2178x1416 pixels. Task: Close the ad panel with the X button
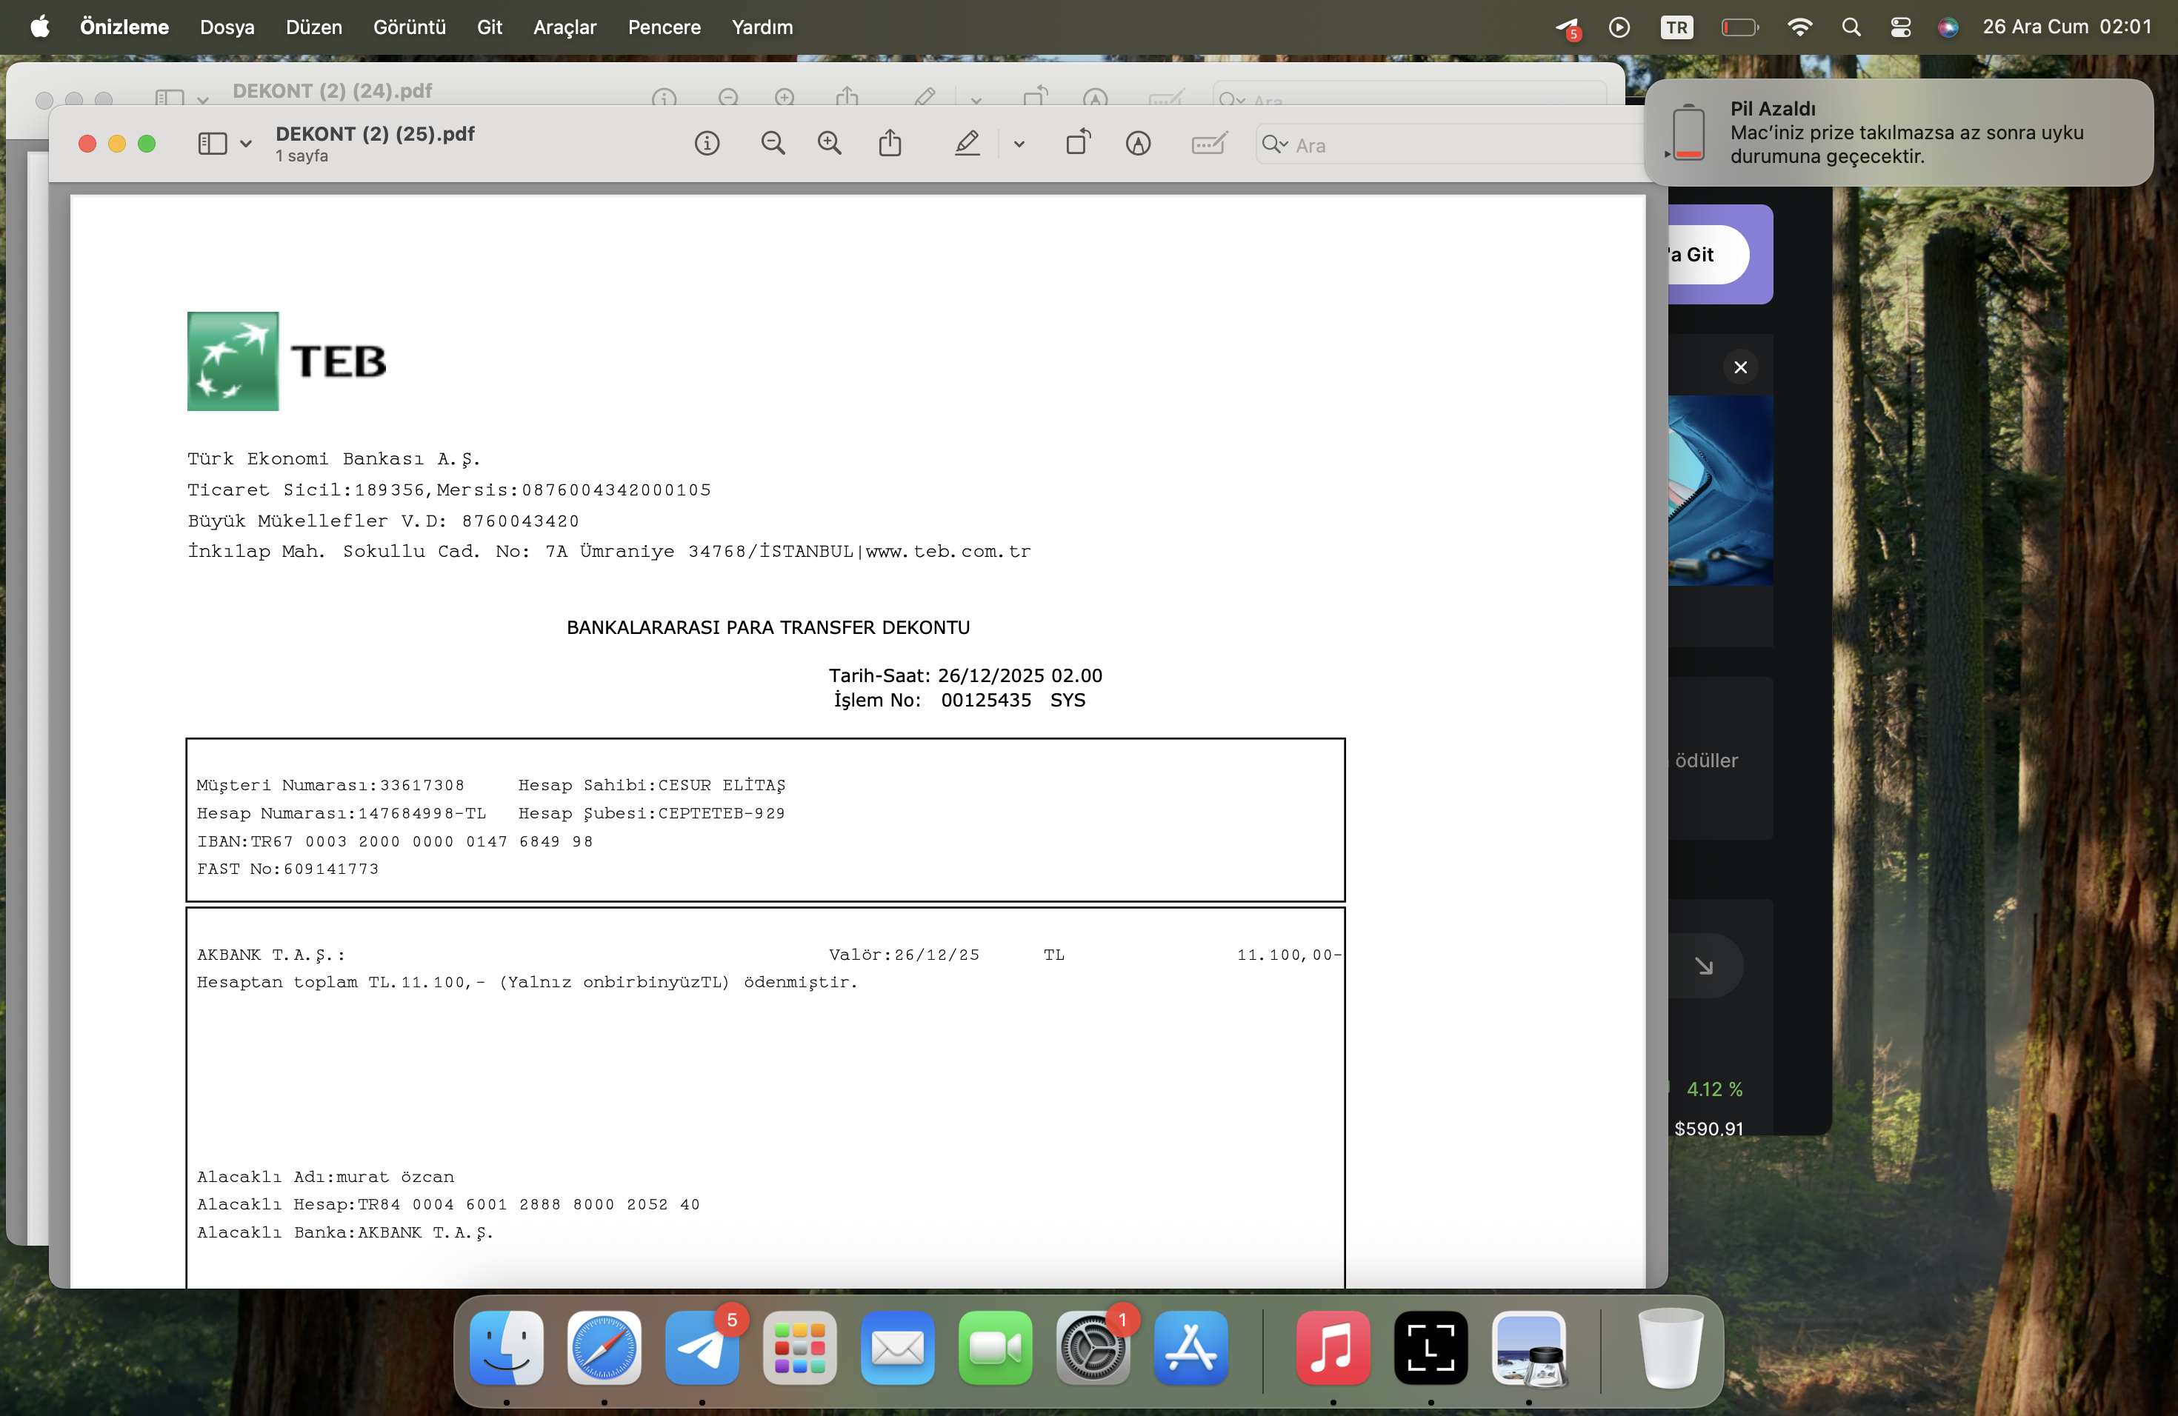[x=1741, y=367]
